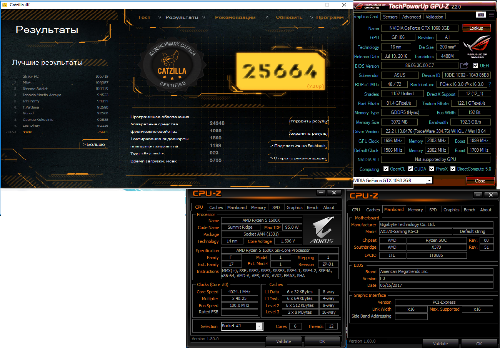Toggle the CUDA checkbox
The image size is (500, 348).
pos(410,169)
